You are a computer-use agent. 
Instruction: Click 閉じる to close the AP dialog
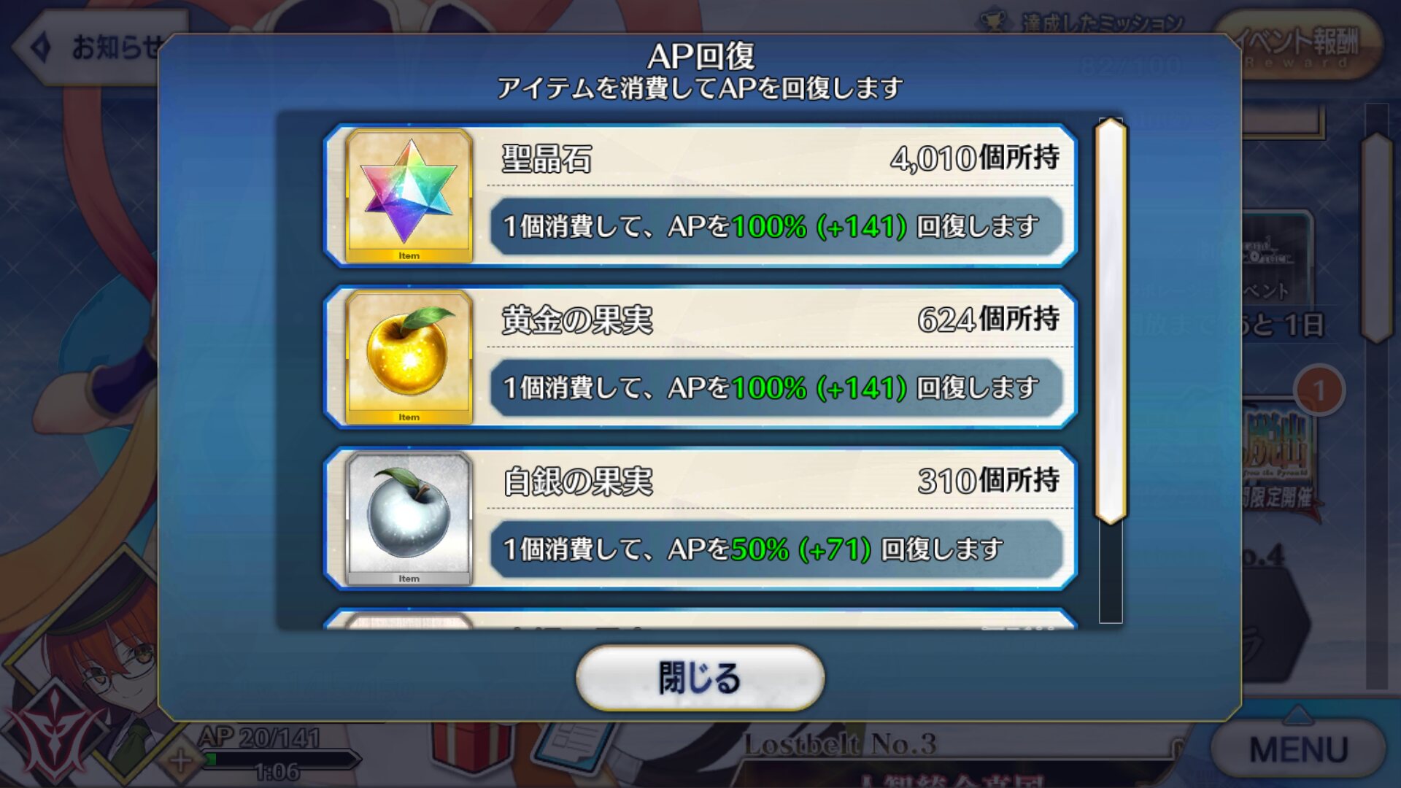point(700,678)
